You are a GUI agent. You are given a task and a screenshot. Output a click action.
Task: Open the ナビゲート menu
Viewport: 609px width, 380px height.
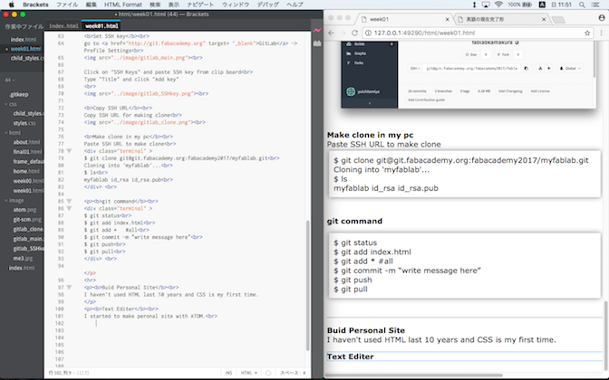pyautogui.click(x=200, y=5)
